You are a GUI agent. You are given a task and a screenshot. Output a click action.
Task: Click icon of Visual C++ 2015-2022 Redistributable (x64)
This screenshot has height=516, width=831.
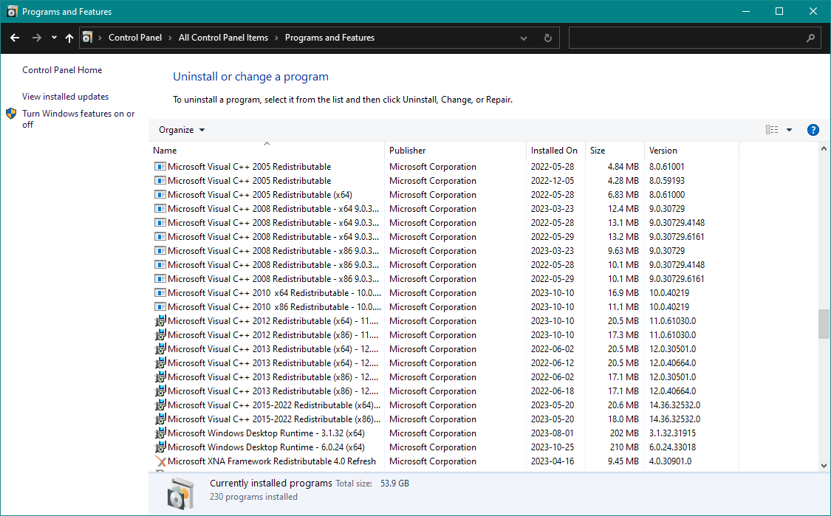160,405
